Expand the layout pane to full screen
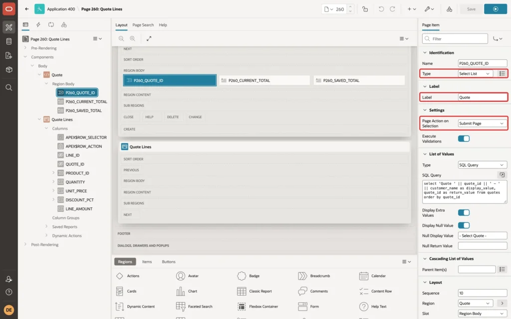The width and height of the screenshot is (511, 319). (149, 38)
